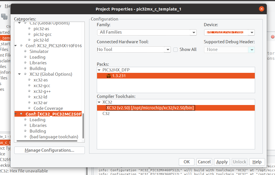
Task: Open the Connected Hardware Tool dropdown
Action: 168,50
